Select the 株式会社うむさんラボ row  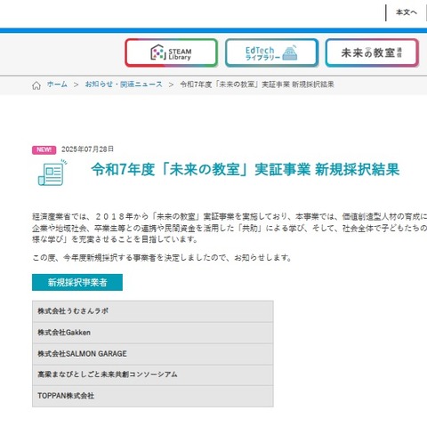coord(153,311)
